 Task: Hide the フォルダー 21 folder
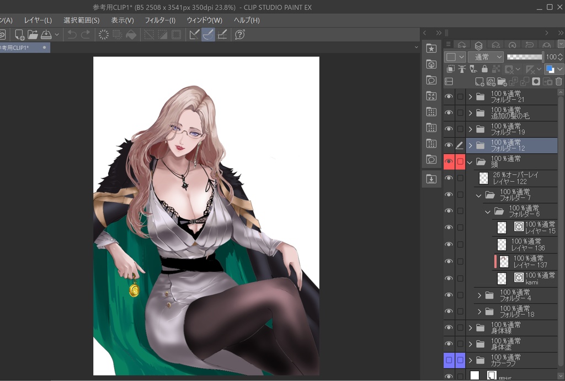(449, 96)
